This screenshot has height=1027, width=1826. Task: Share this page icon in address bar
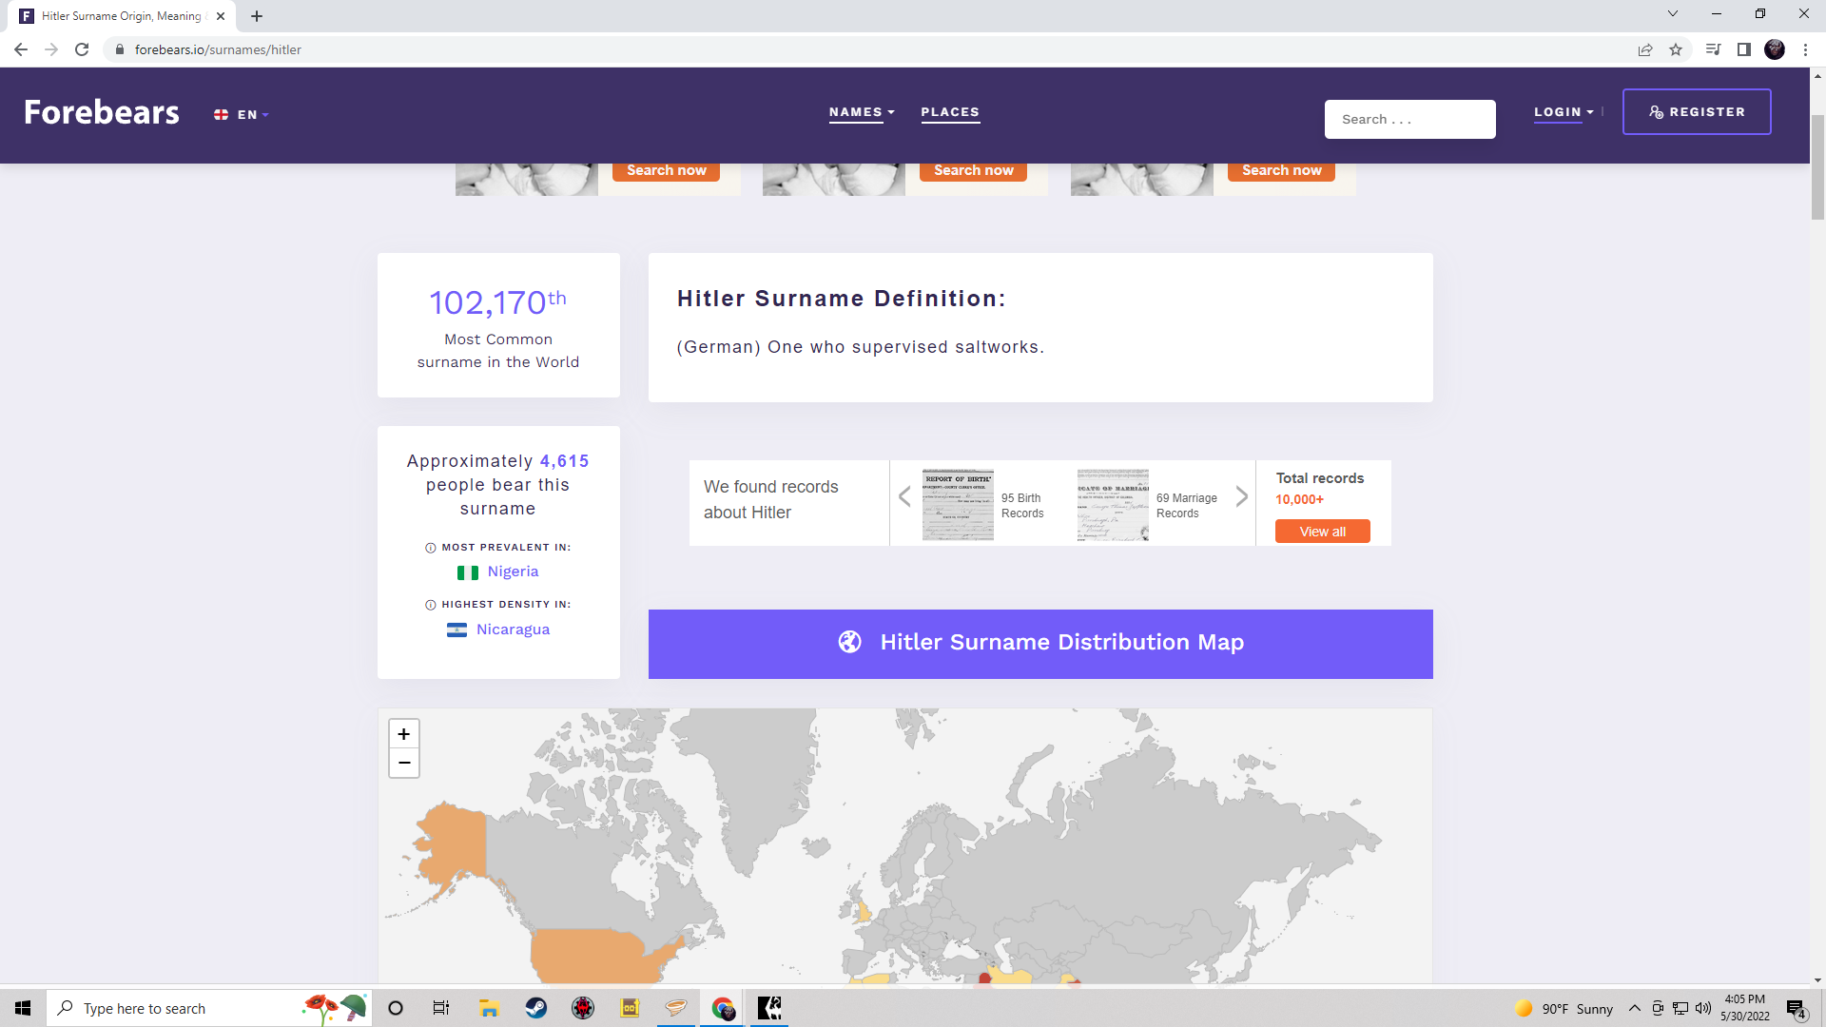1645,49
